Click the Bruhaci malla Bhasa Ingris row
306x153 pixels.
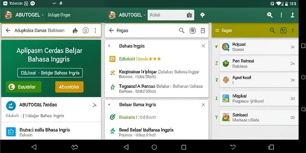tap(51, 132)
